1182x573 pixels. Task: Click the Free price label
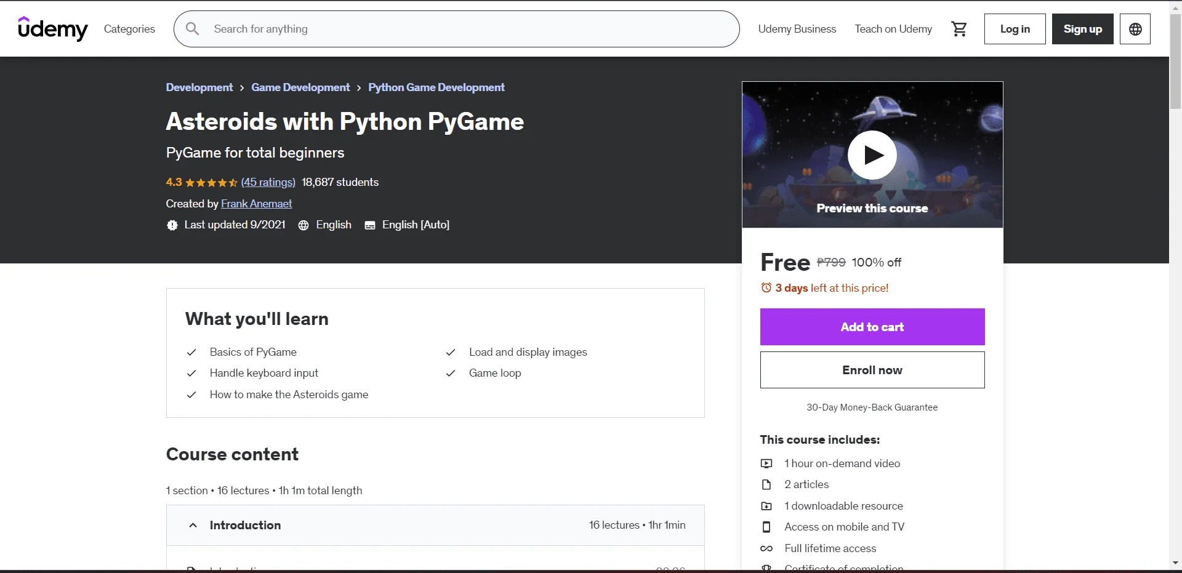[785, 262]
